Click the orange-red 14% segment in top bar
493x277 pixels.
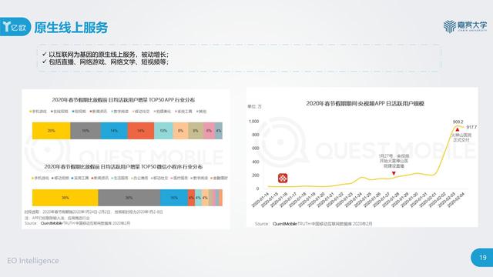(x=140, y=131)
